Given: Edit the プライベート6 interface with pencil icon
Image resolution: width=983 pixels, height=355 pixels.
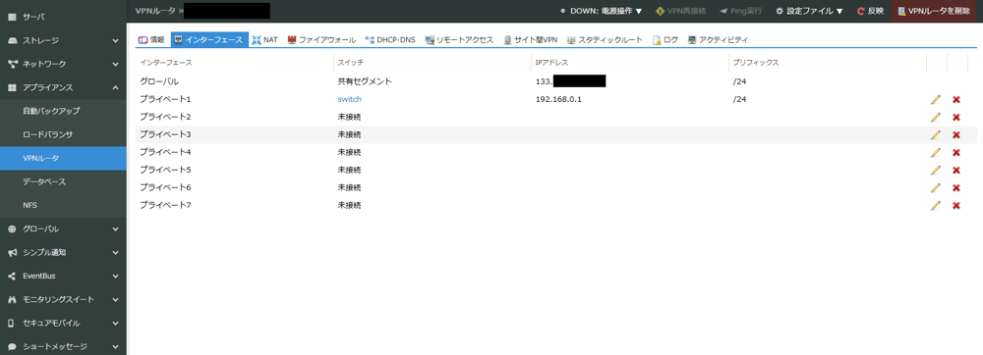Looking at the screenshot, I should [x=936, y=187].
